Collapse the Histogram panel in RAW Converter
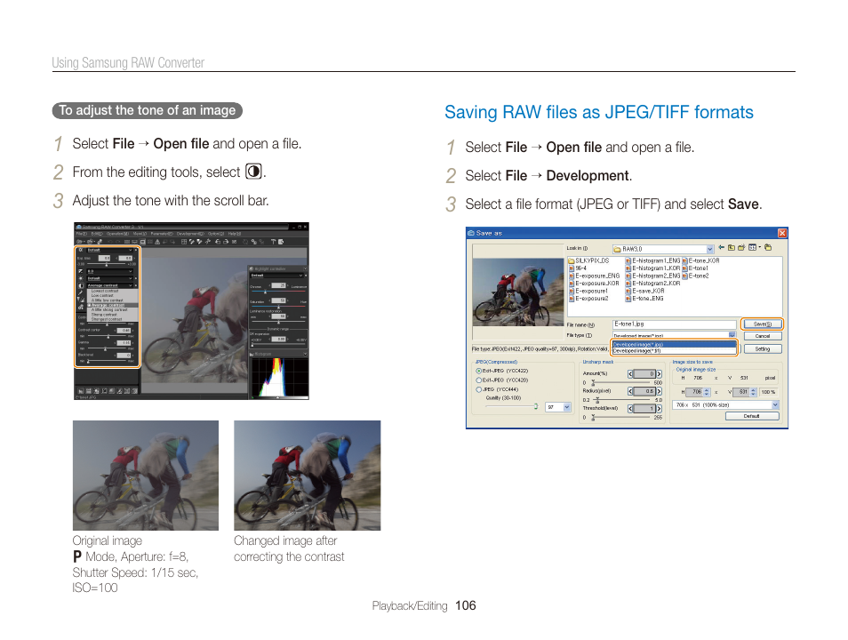 (305, 355)
